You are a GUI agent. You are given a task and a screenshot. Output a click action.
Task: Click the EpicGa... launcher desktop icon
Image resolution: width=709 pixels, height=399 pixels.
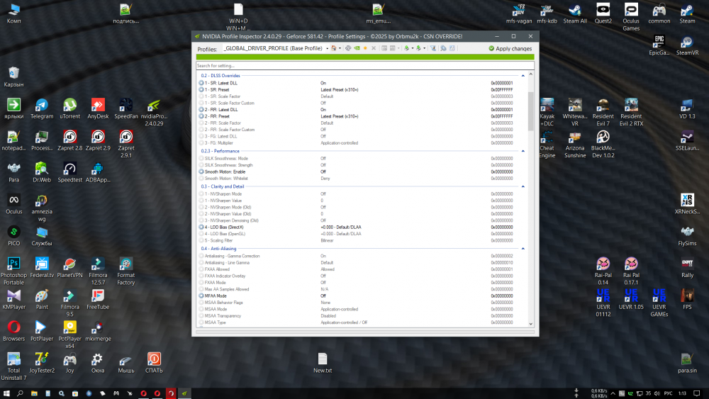[659, 45]
